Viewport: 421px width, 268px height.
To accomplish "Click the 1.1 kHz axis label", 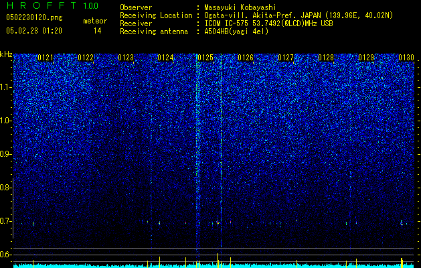I will pos(5,87).
